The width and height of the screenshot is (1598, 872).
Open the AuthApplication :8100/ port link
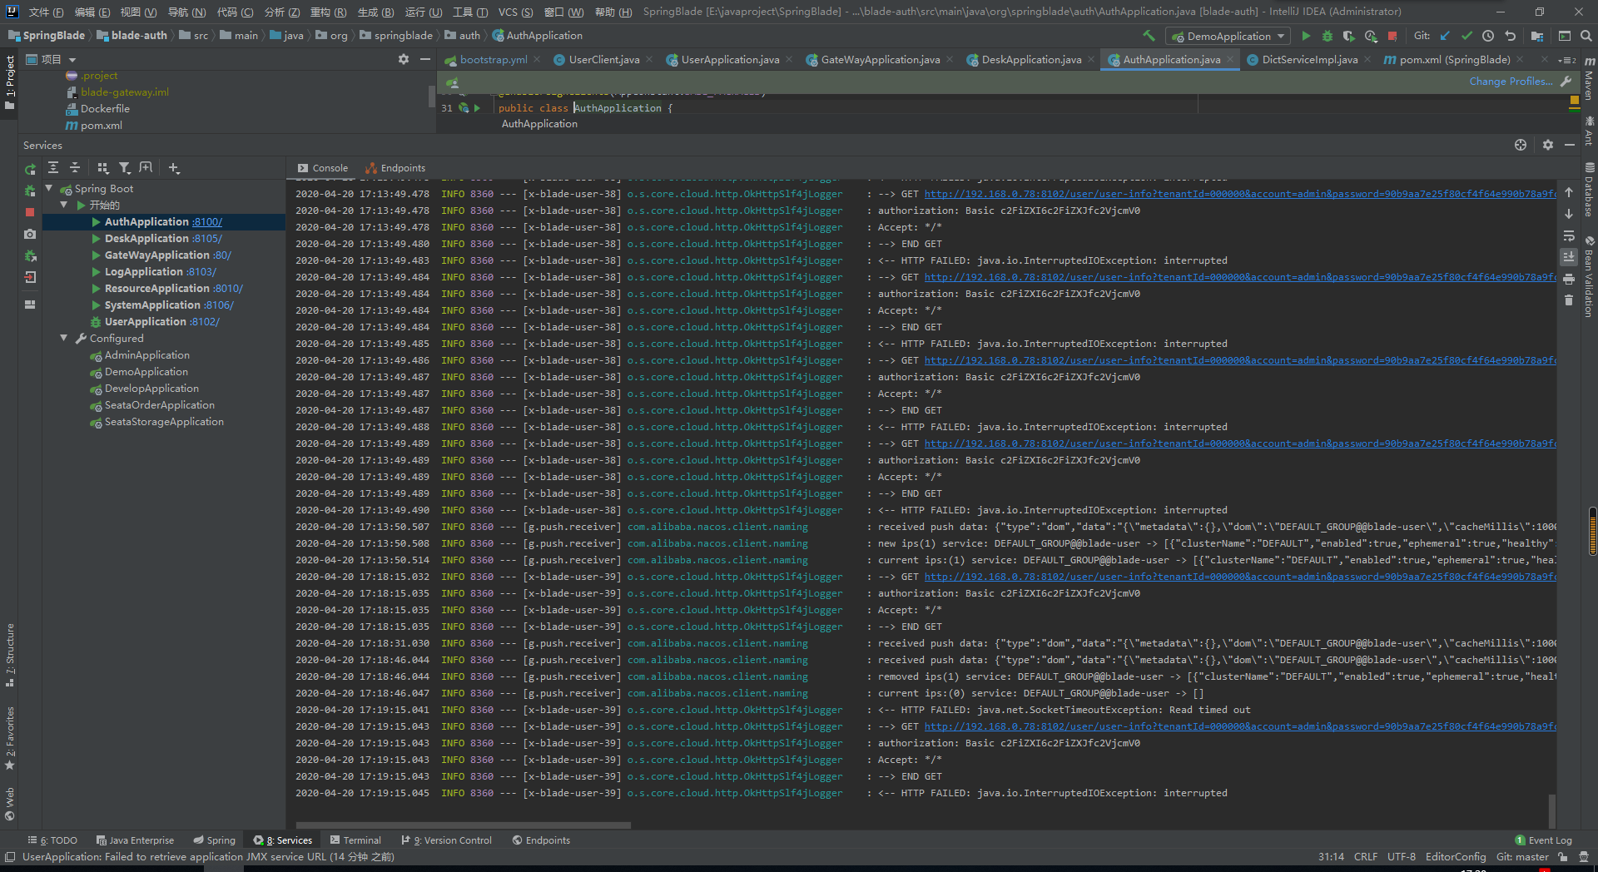point(207,221)
